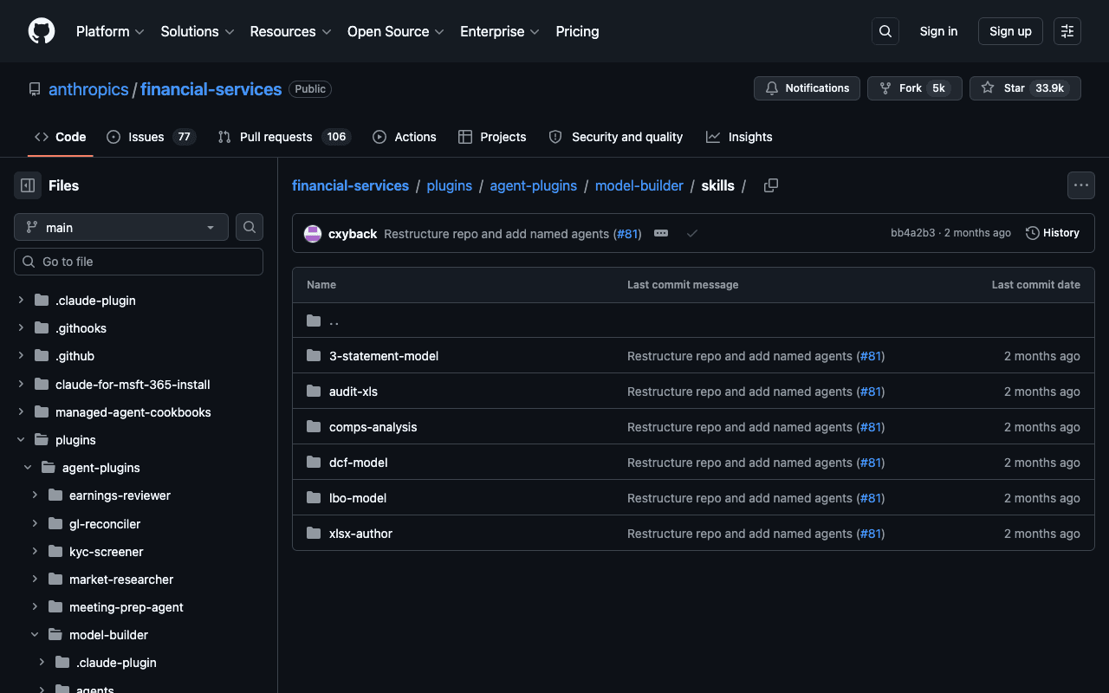The width and height of the screenshot is (1109, 693).
Task: Collapse the model-builder folder in tree
Action: [x=35, y=635]
